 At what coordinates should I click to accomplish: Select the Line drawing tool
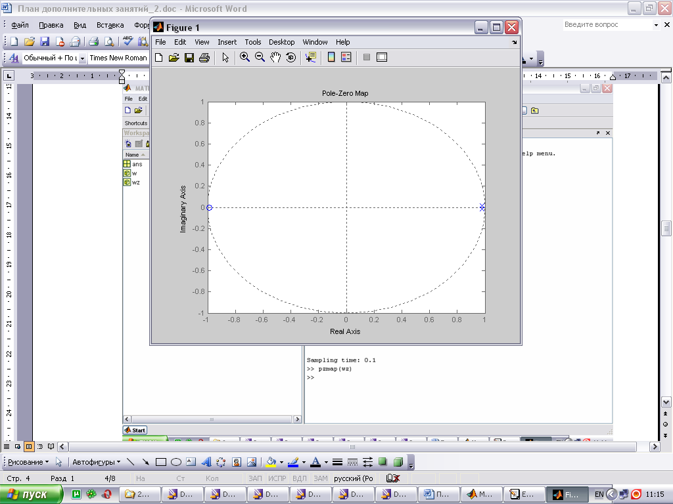click(x=131, y=462)
